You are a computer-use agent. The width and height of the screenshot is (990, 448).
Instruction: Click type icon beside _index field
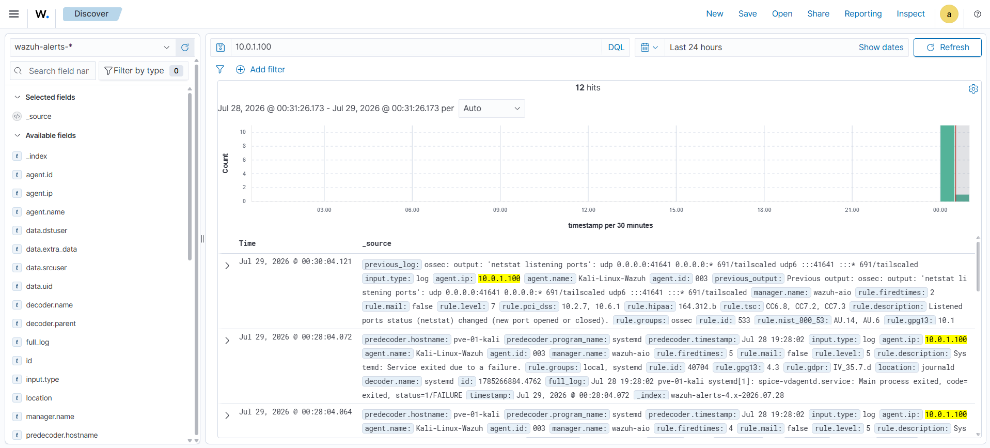(17, 156)
